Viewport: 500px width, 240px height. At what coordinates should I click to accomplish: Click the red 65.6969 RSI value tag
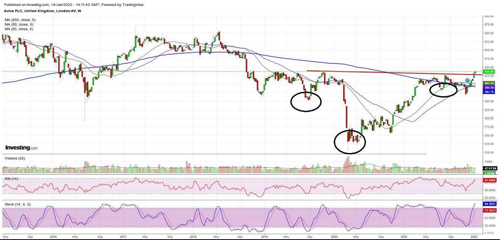[489, 181]
